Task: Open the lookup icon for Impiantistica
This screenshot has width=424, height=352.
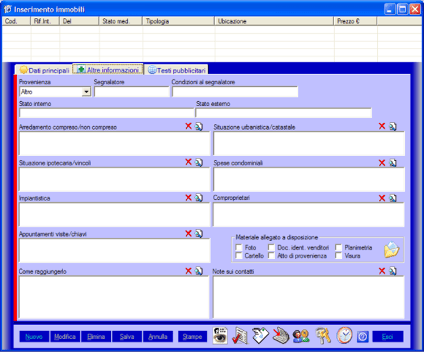Action: (199, 198)
